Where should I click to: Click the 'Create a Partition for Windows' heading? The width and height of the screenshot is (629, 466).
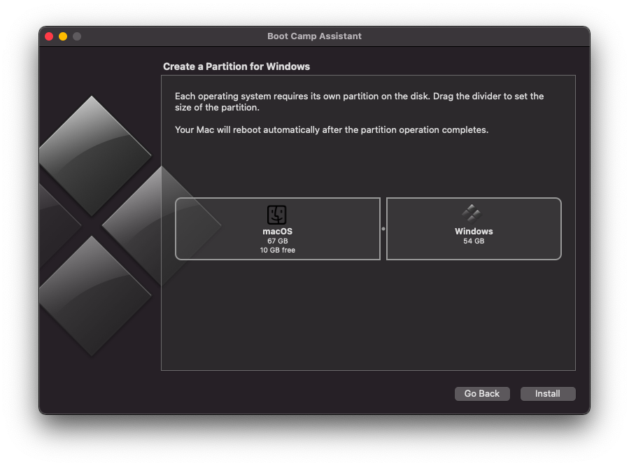[x=236, y=66]
